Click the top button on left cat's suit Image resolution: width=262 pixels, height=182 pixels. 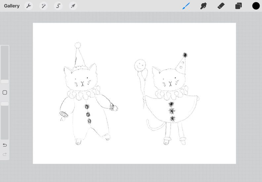(87, 107)
